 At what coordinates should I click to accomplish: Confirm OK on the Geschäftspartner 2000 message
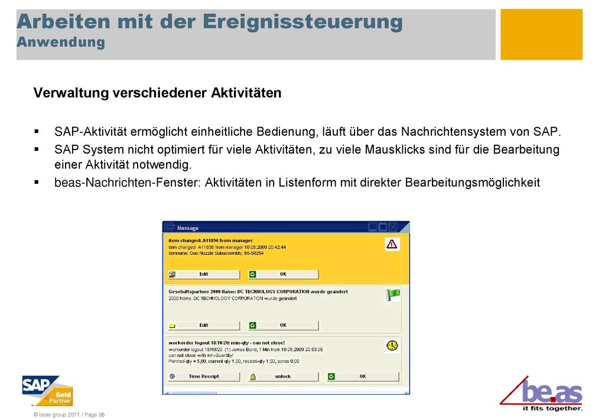[x=283, y=325]
